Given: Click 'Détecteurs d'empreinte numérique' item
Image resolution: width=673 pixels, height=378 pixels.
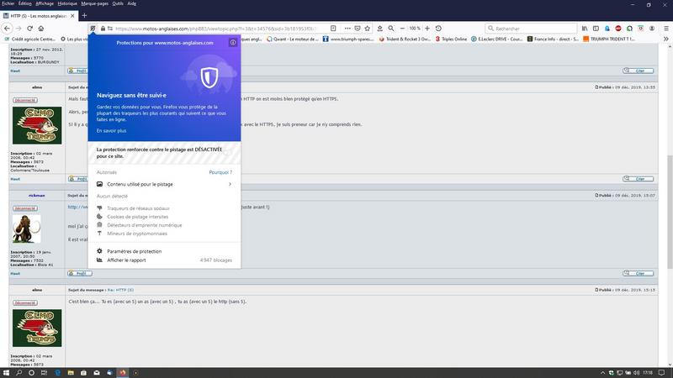Looking at the screenshot, I should click(x=144, y=225).
